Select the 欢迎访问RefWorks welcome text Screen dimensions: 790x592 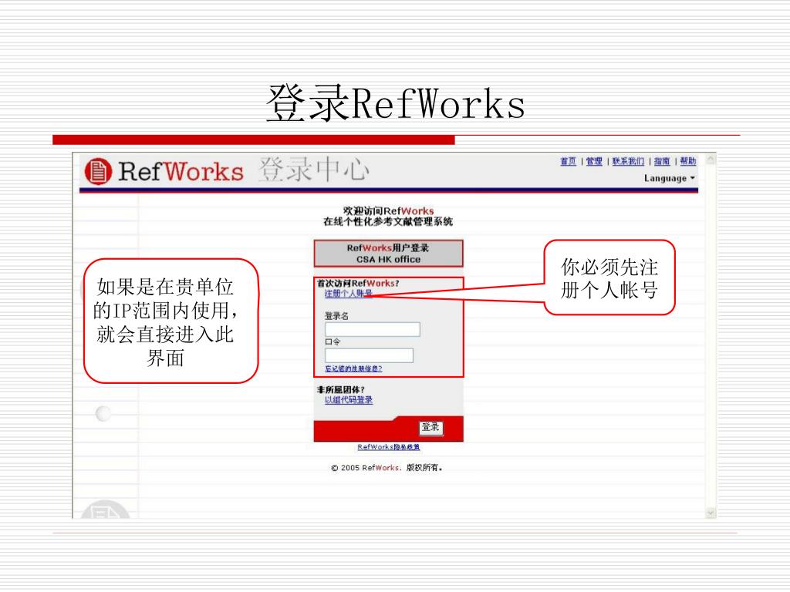tap(389, 211)
